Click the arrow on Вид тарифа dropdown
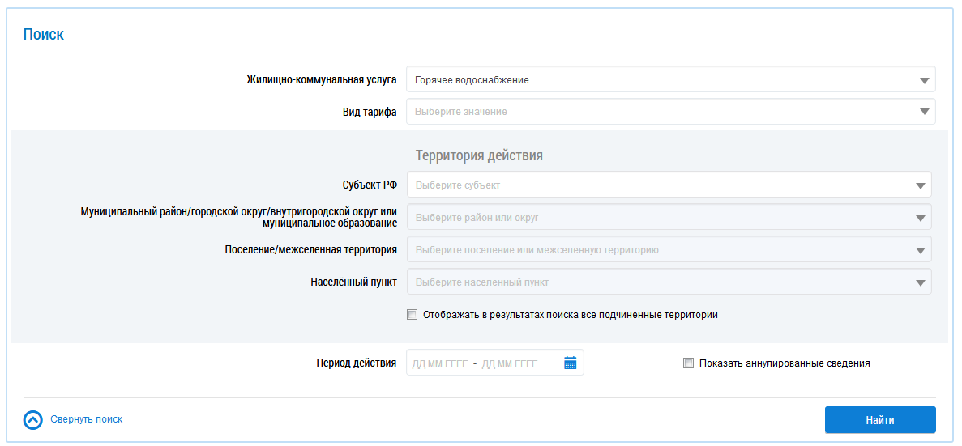The image size is (962, 446). tap(925, 113)
